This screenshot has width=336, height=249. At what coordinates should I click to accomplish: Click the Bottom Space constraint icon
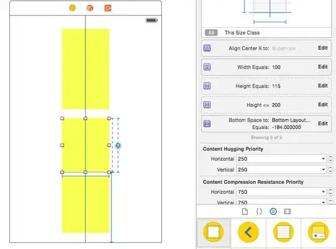pyautogui.click(x=207, y=124)
